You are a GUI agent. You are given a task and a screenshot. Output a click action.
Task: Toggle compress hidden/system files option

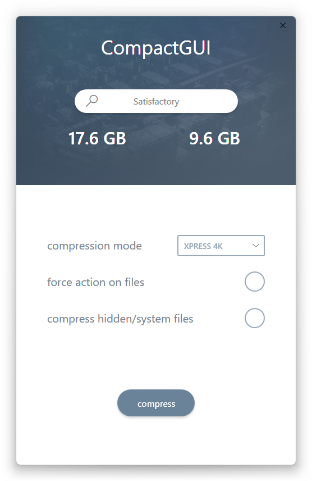coord(254,318)
